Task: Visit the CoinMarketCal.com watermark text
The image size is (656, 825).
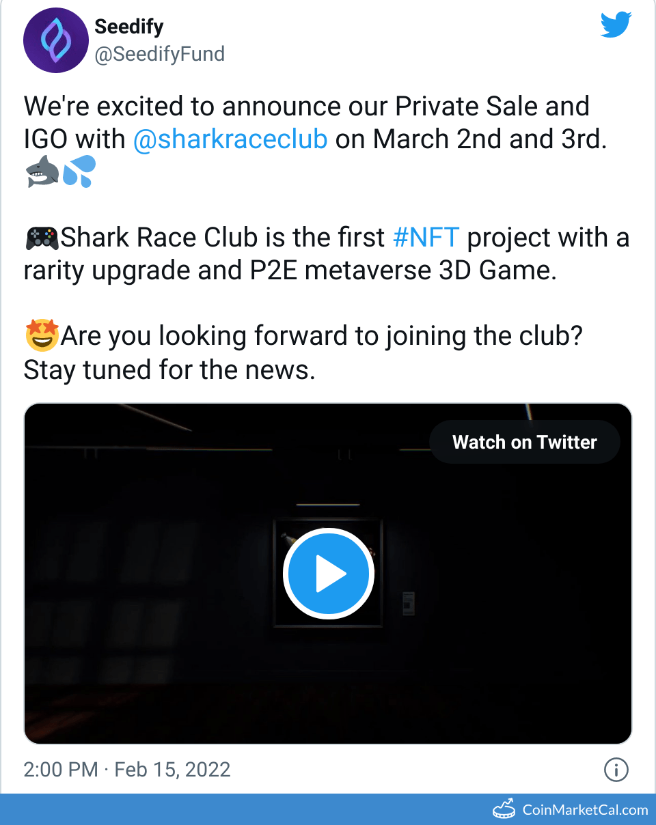Action: [585, 810]
